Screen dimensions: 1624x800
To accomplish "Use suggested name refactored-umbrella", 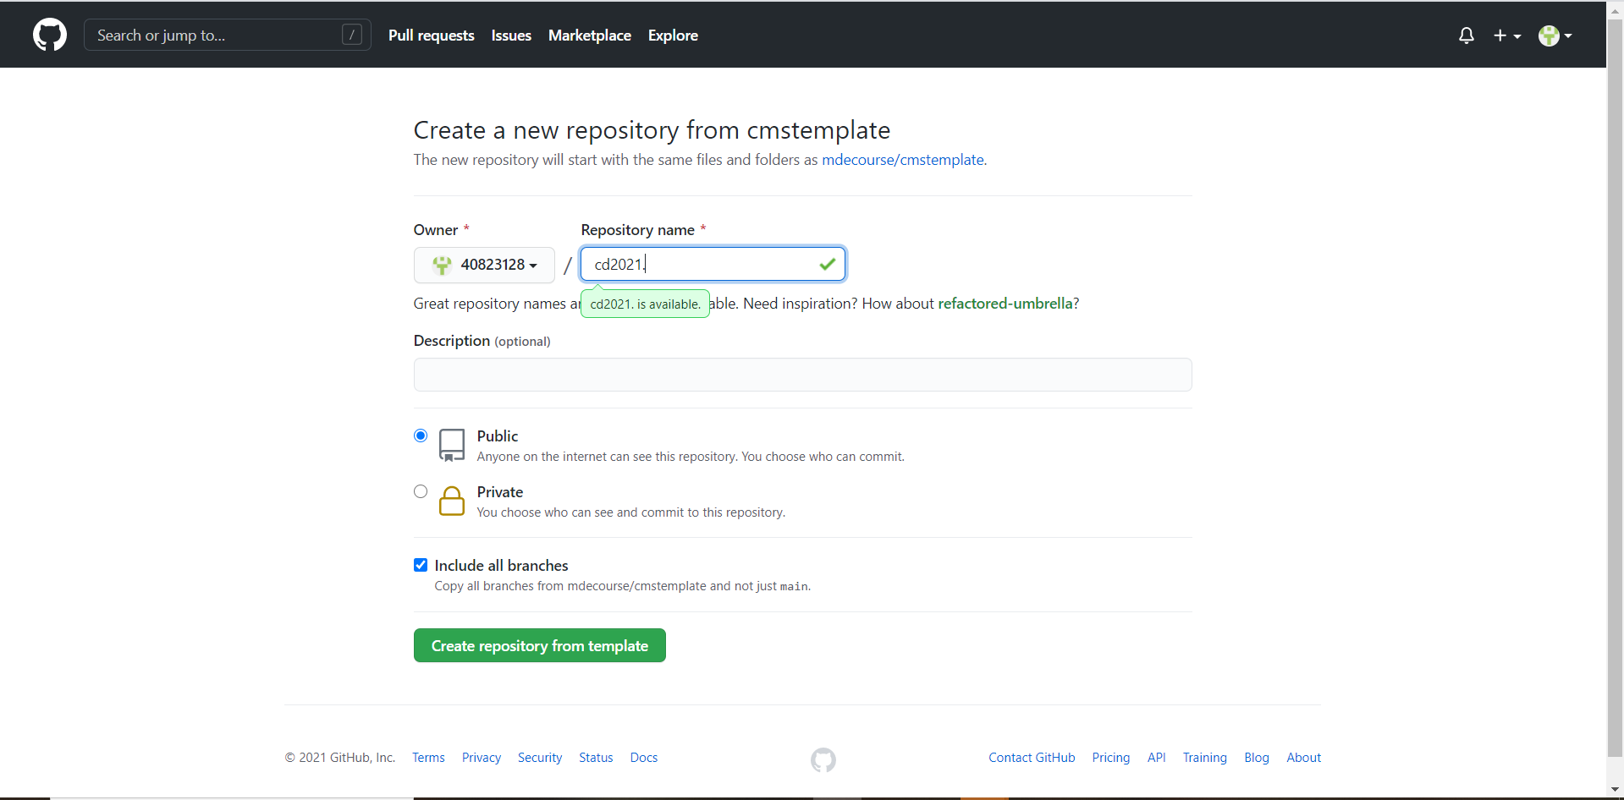I will tap(1005, 304).
